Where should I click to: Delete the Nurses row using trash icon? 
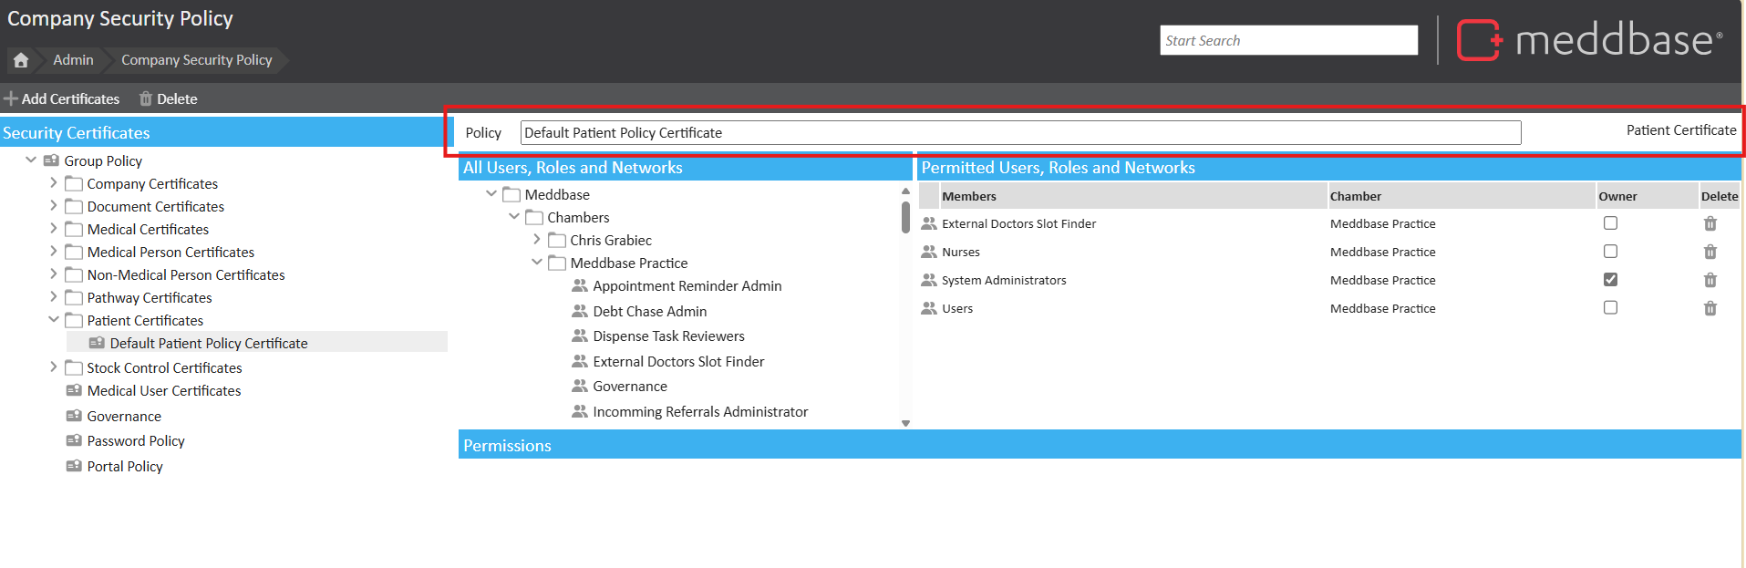[x=1710, y=252]
